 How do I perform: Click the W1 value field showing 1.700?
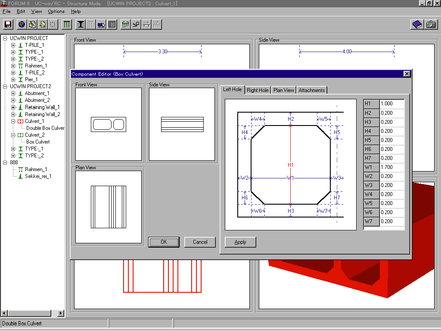391,167
